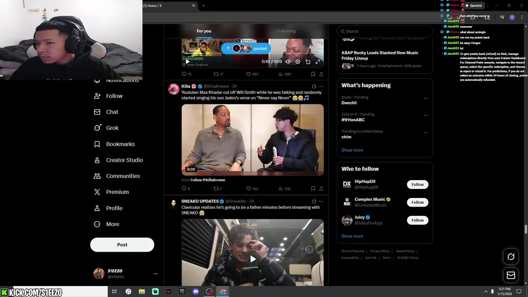Open the floating messages button

click(x=511, y=275)
